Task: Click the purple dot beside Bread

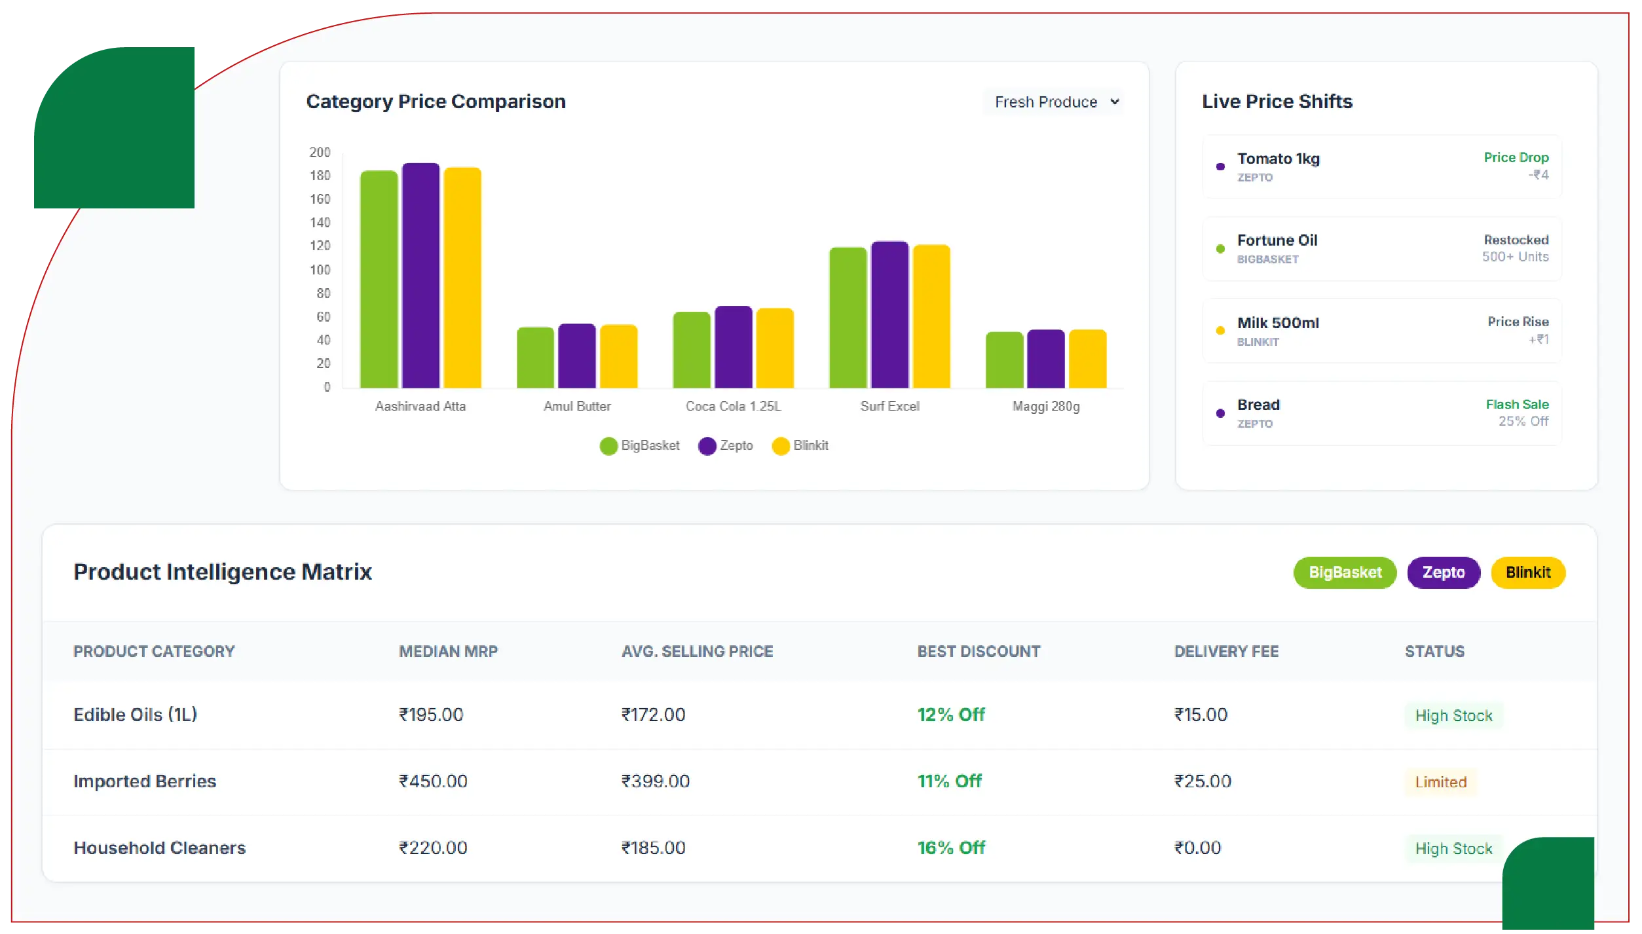Action: point(1220,413)
